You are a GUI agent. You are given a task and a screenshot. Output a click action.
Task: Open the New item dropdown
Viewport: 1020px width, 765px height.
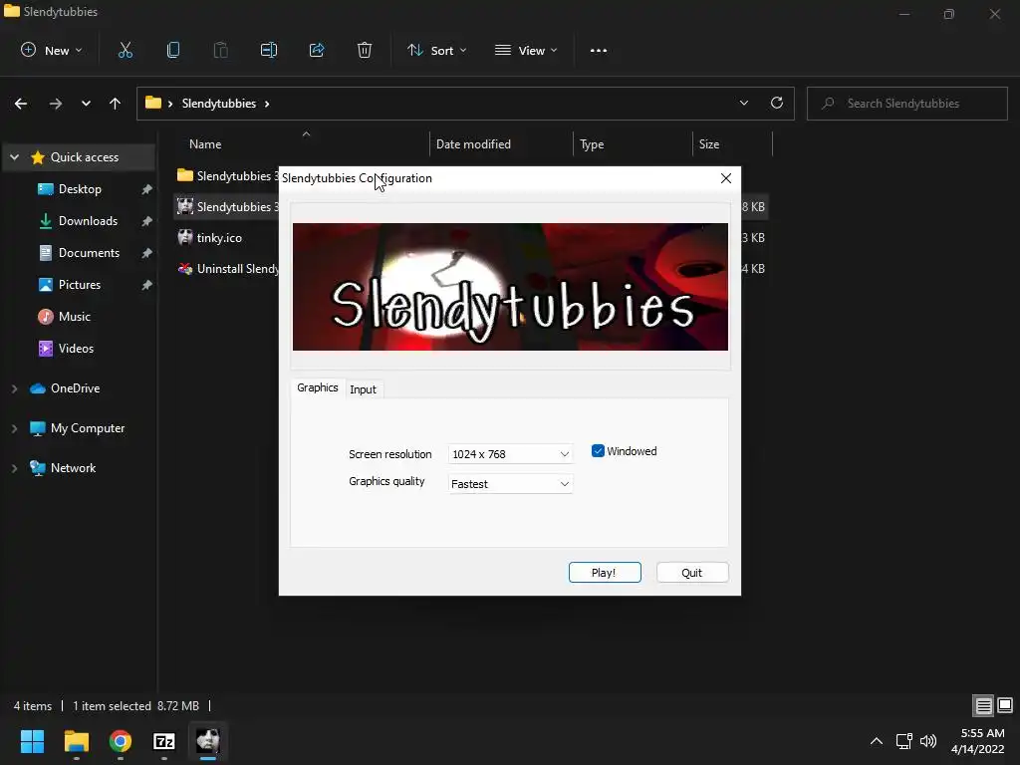52,50
